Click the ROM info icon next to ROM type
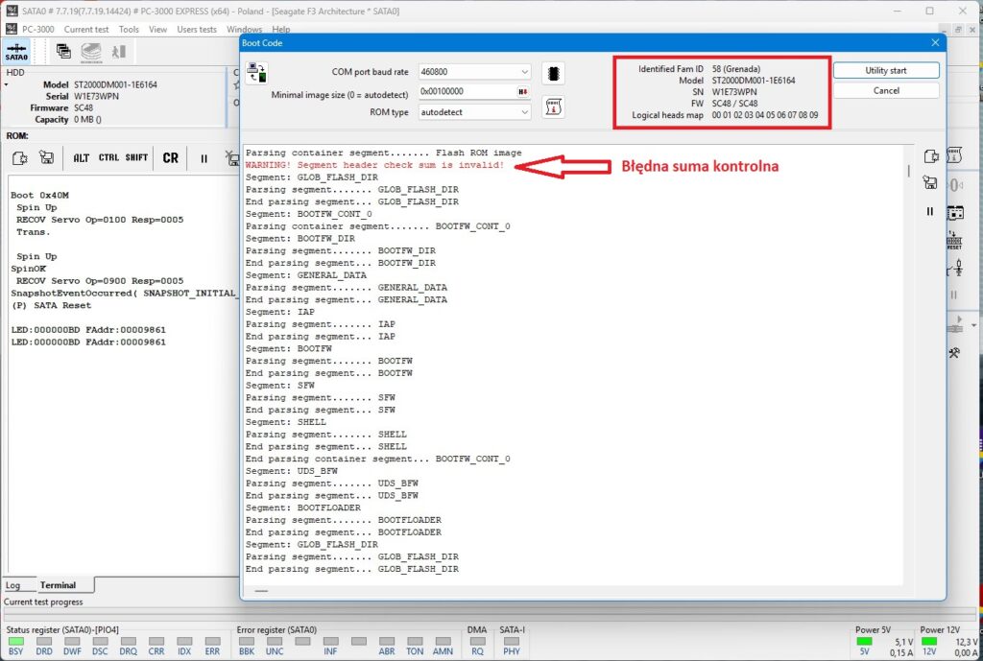Image resolution: width=983 pixels, height=661 pixels. [553, 107]
